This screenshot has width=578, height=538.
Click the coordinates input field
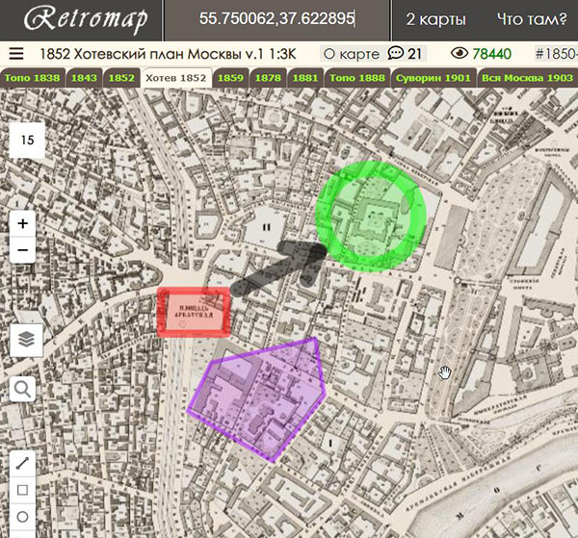(276, 19)
